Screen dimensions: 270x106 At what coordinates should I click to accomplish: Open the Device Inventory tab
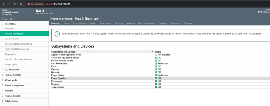(x=147, y=23)
